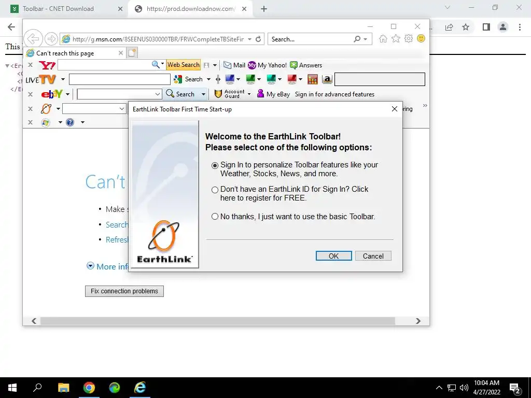This screenshot has width=531, height=398.
Task: Open File Explorer from the taskbar
Action: tap(63, 388)
